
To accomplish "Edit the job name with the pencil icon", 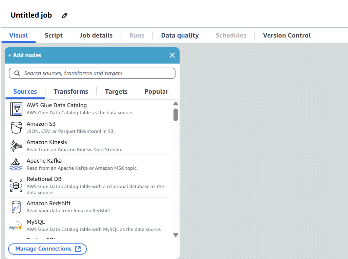I will pos(65,16).
